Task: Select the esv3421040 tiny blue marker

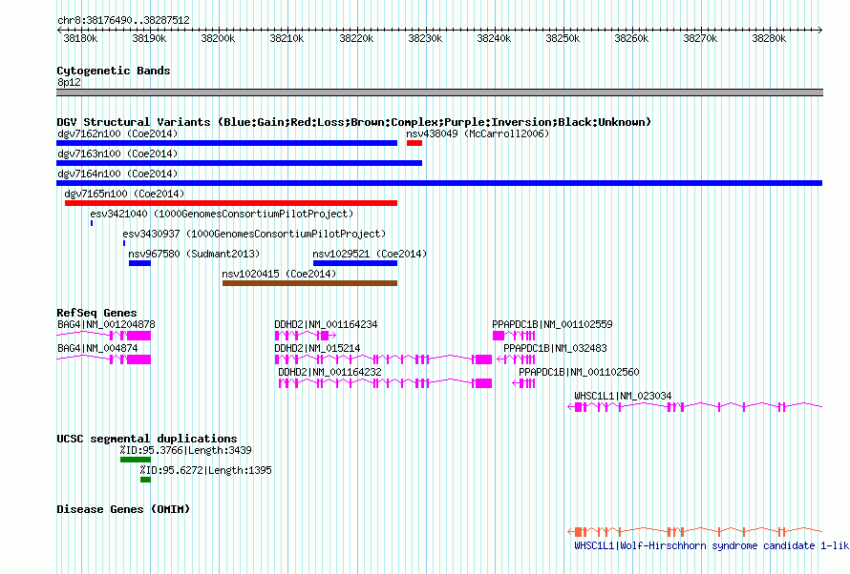Action: tap(92, 223)
